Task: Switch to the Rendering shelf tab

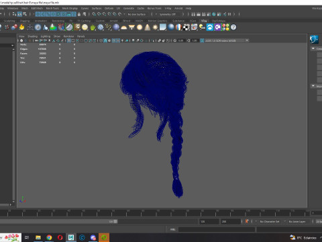Action: click(58, 21)
